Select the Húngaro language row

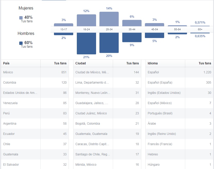coord(179,164)
